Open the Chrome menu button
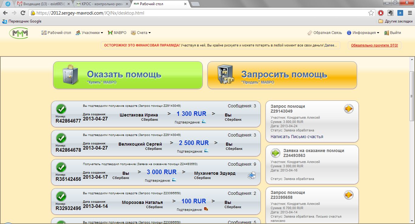This screenshot has height=224, width=415. click(x=409, y=13)
